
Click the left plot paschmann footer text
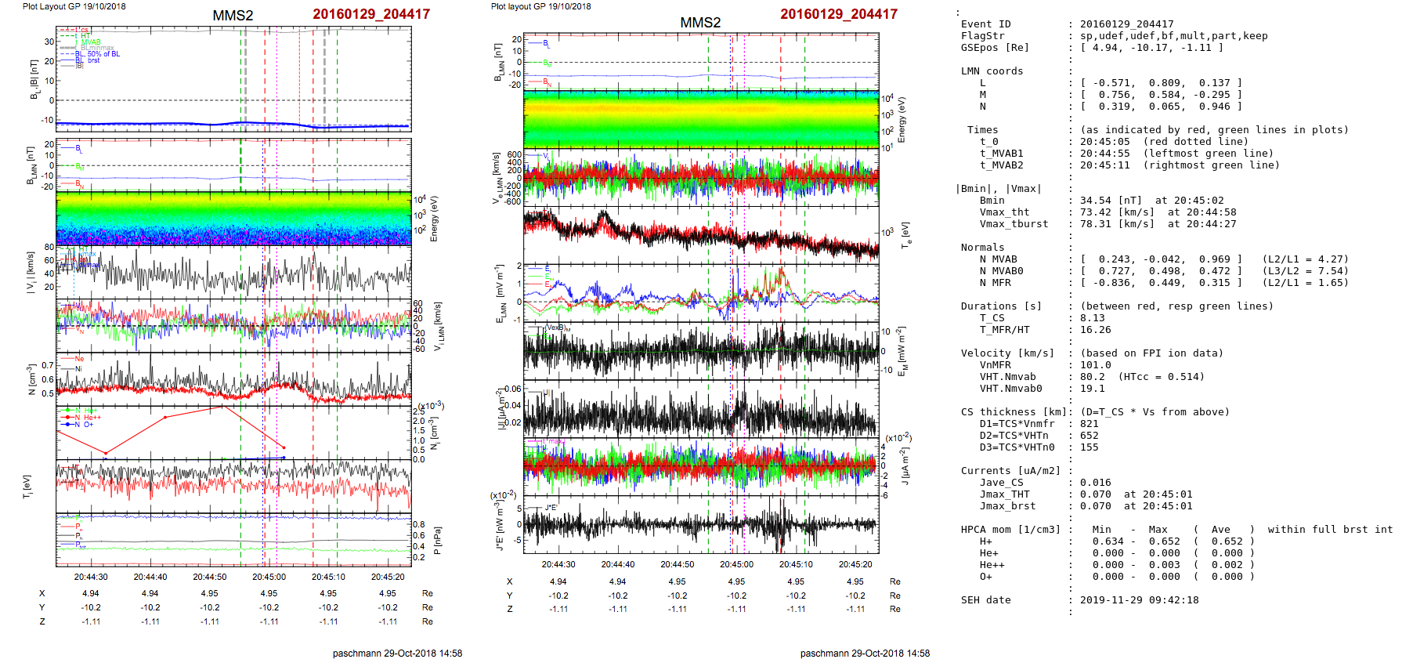click(x=397, y=653)
